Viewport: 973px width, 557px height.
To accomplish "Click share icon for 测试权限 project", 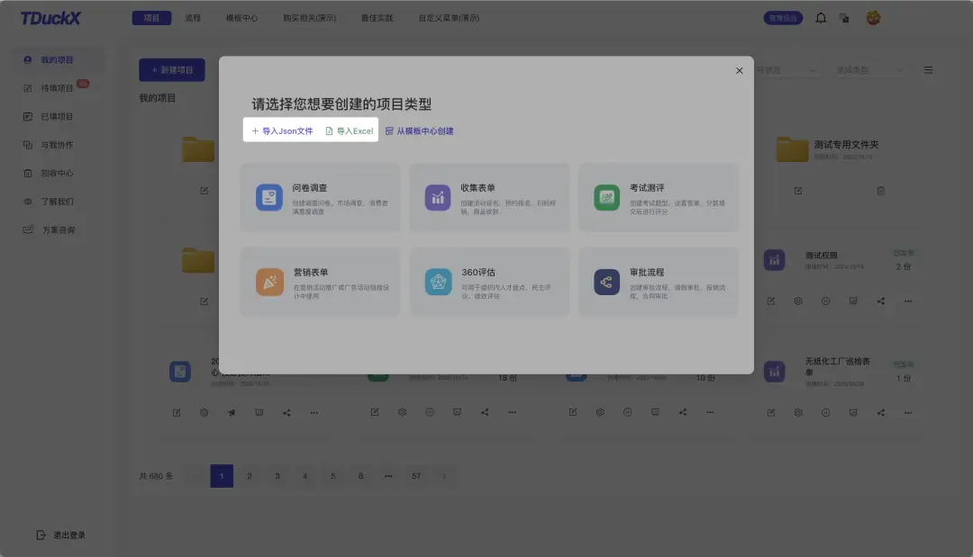I will (880, 301).
